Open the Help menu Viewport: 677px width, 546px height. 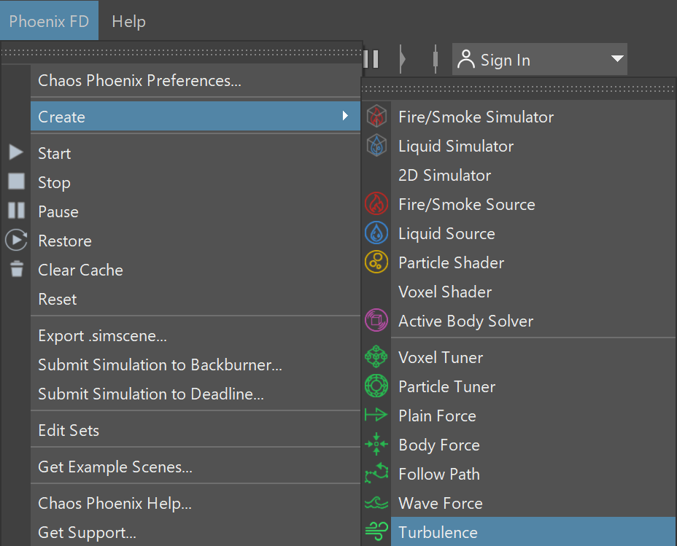click(128, 21)
